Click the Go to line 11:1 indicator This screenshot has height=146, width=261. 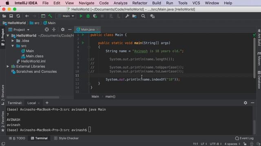pyautogui.click(x=195, y=144)
